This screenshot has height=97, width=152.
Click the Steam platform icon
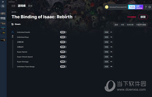(12, 24)
